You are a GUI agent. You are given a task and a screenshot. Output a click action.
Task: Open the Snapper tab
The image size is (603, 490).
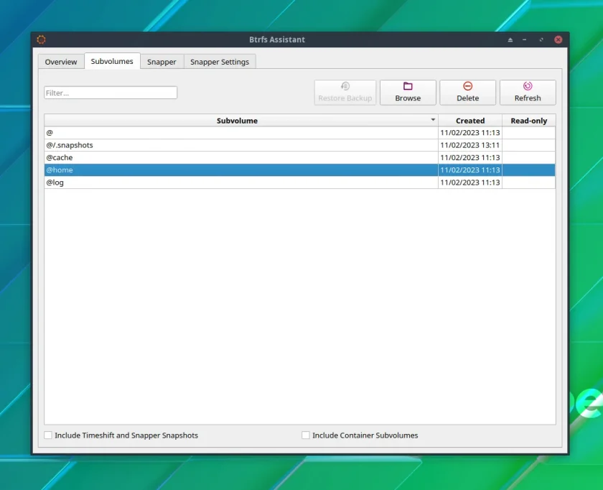(x=162, y=62)
